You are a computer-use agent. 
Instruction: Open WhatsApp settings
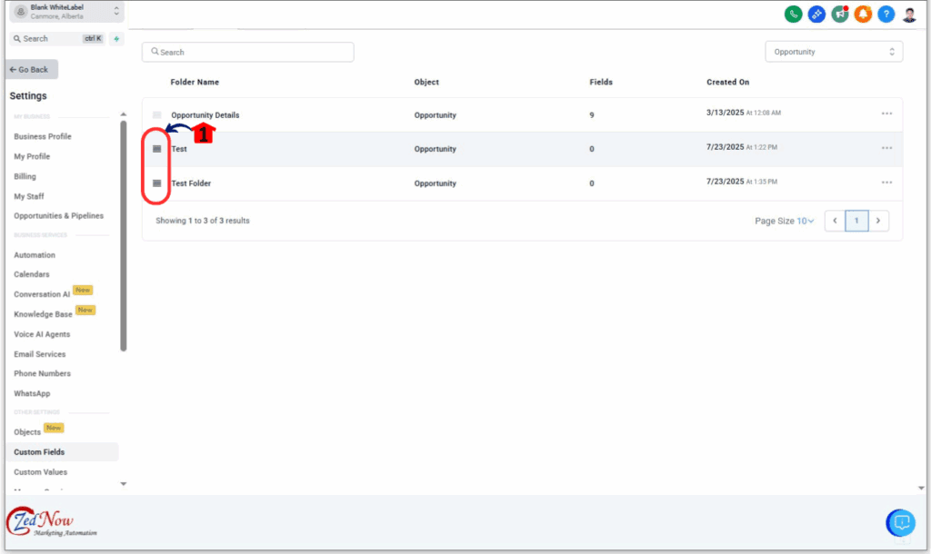[x=32, y=394]
